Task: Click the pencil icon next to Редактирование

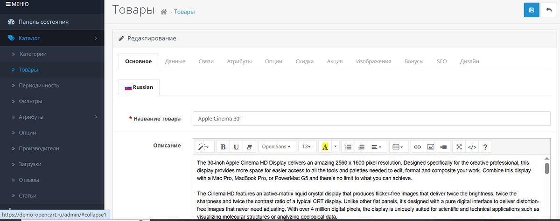Action: coord(121,38)
